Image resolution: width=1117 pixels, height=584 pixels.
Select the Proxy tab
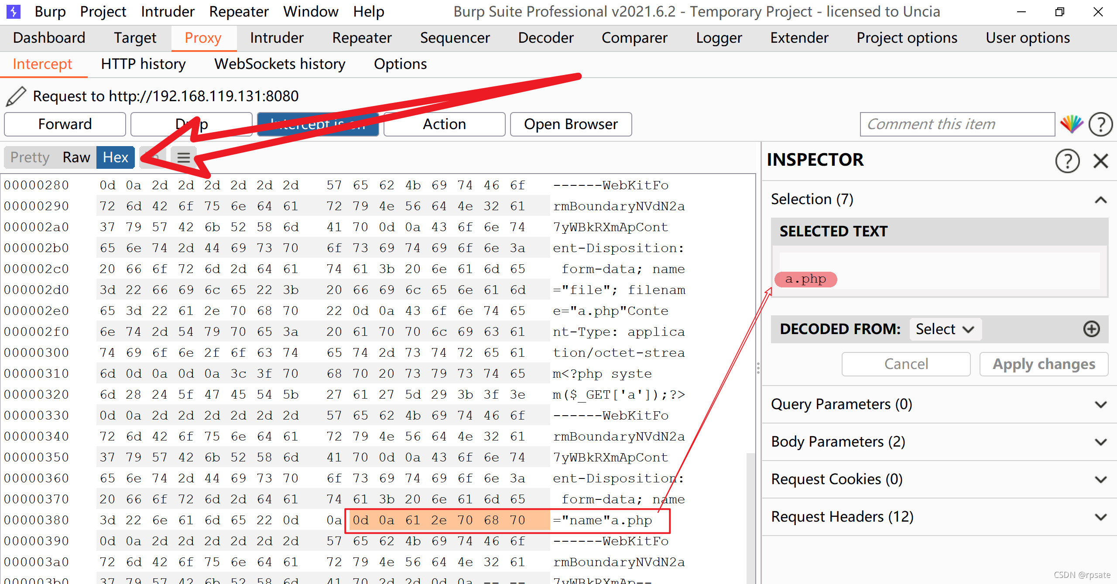[203, 38]
